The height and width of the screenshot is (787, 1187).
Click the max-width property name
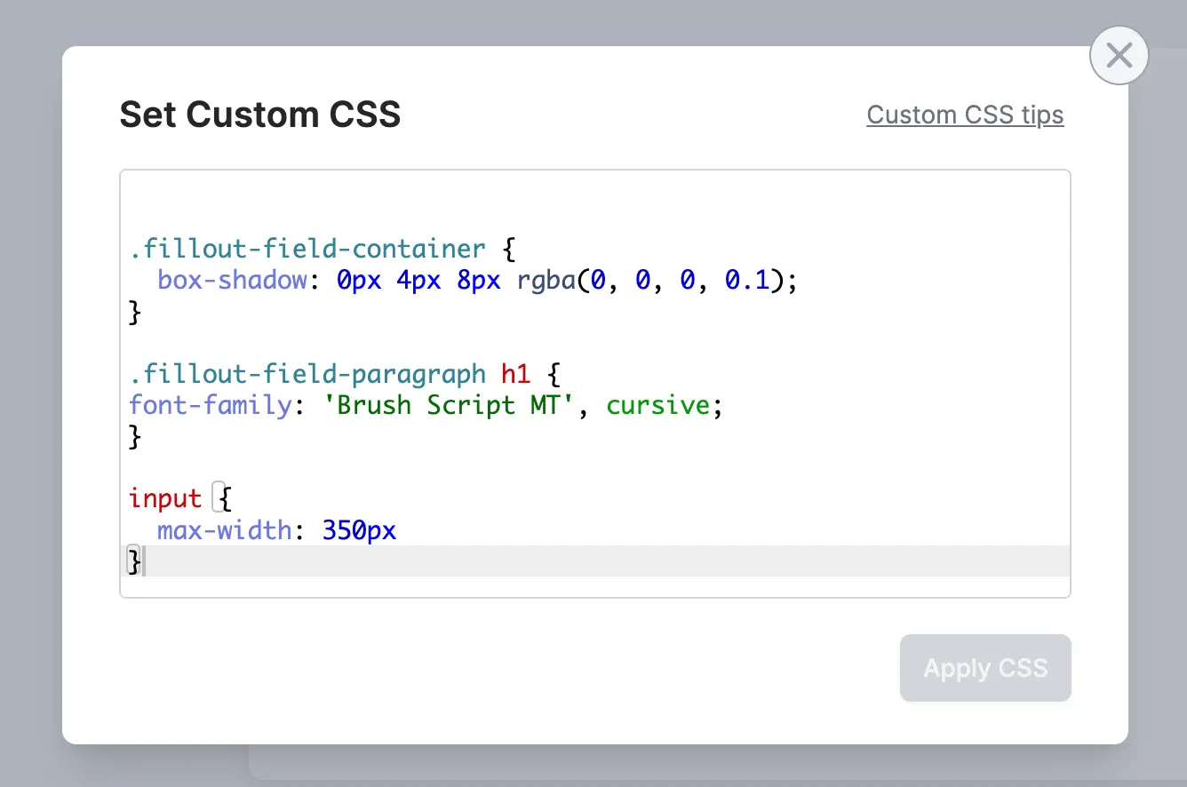click(225, 531)
